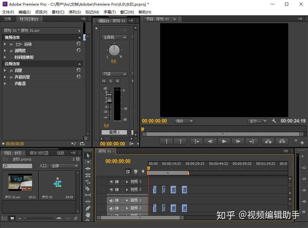Reset the 音量 effect
This screenshot has height=228, width=308.
[78, 70]
